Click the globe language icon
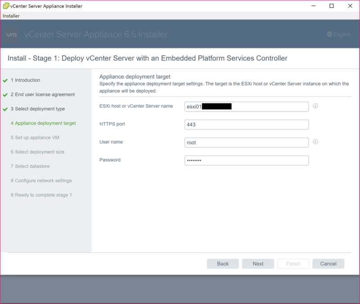The image size is (360, 304). point(329,35)
